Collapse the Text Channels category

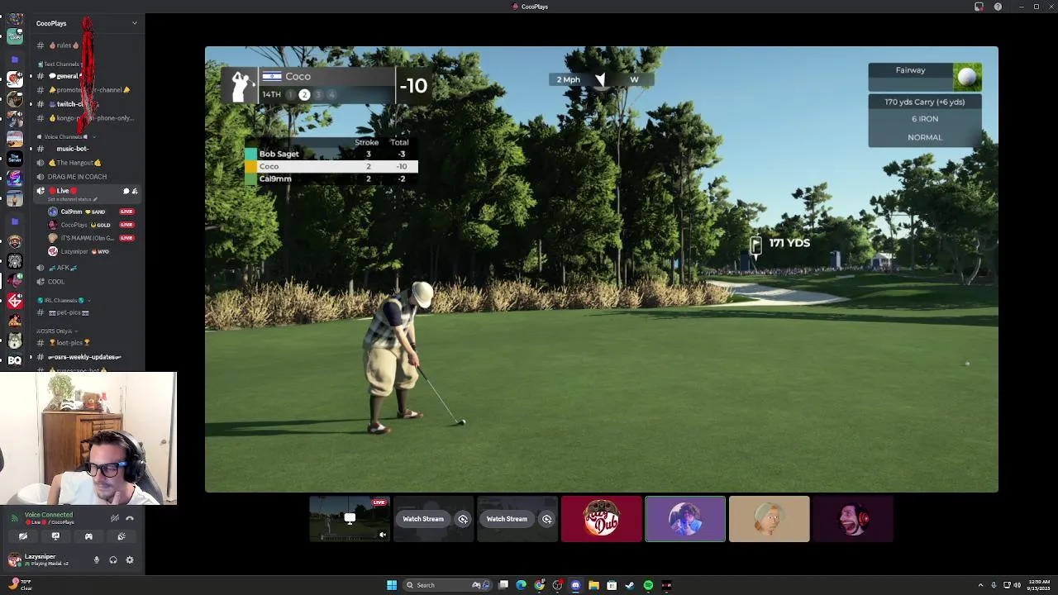[60, 64]
